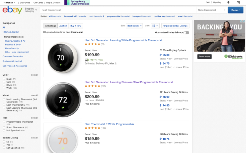The height and width of the screenshot is (153, 246).
Task: Open Nest Stainless Steel Thermostat listing
Action: coord(129,82)
